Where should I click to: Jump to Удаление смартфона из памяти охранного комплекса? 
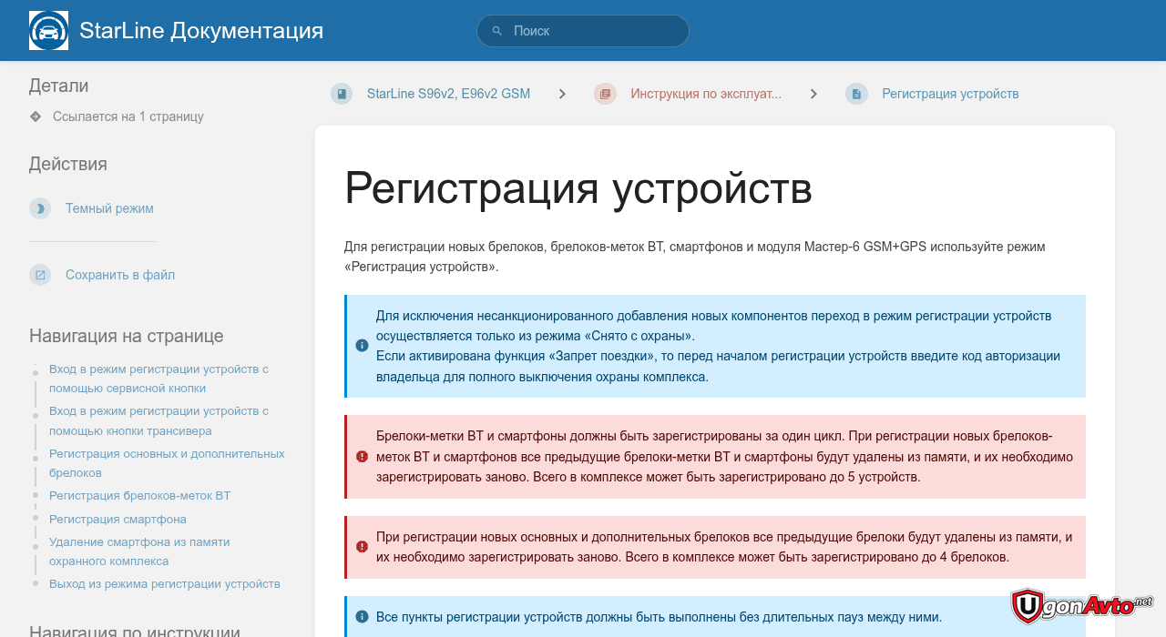[x=139, y=551]
